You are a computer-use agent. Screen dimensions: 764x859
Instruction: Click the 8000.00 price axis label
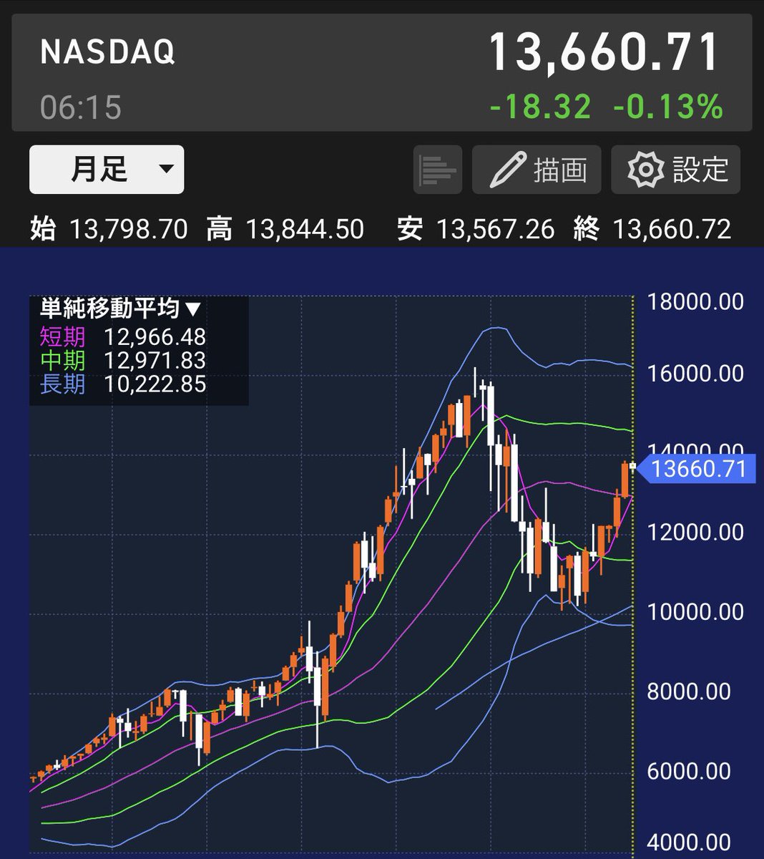coord(690,691)
